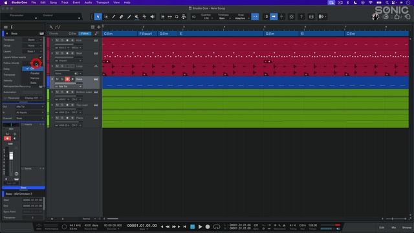This screenshot has height=233, width=414.
Task: Mute the Bottom Lead track
Action: pos(57,92)
